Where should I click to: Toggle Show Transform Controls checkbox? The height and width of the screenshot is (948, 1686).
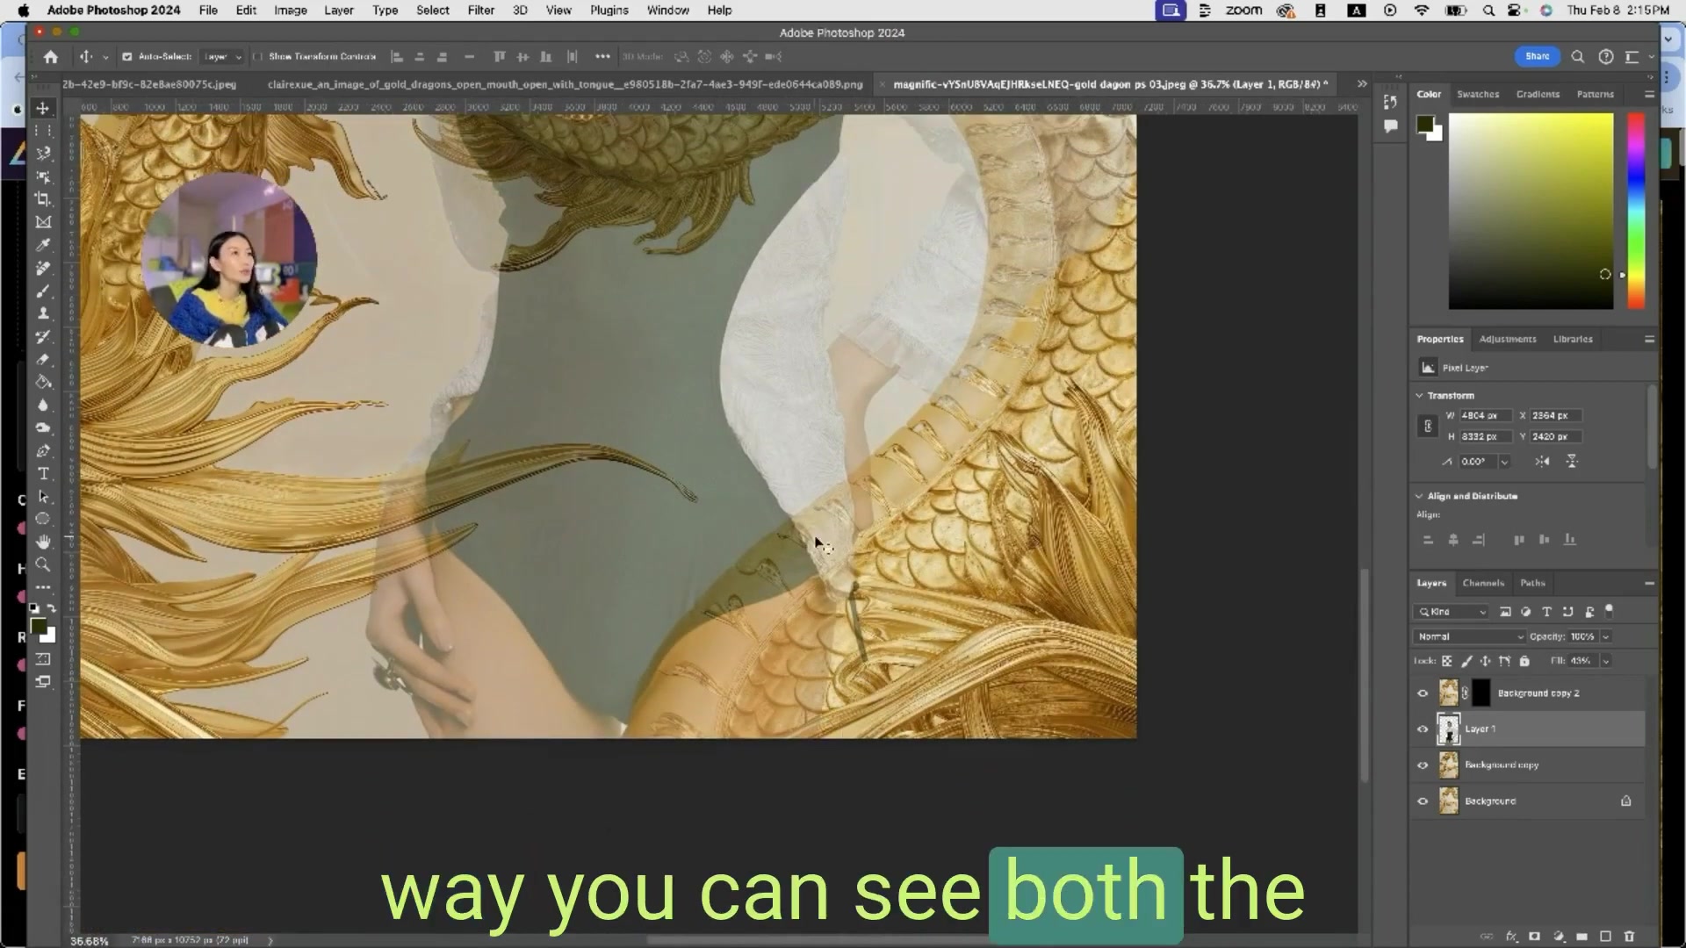[x=257, y=56]
